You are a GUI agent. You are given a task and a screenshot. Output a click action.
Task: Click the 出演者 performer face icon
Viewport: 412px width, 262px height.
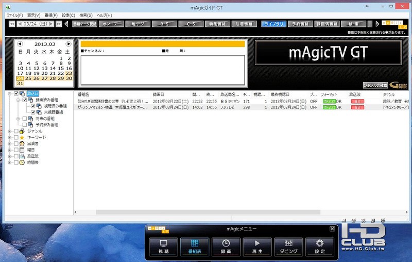[x=22, y=143]
